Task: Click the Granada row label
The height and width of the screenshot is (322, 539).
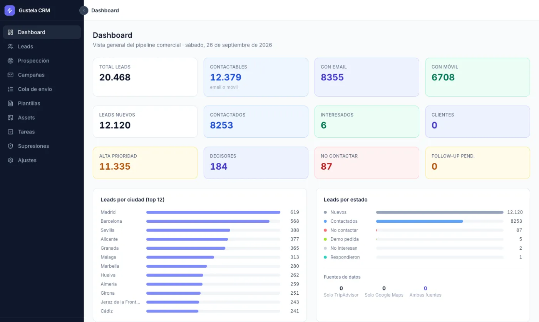Action: (110, 248)
